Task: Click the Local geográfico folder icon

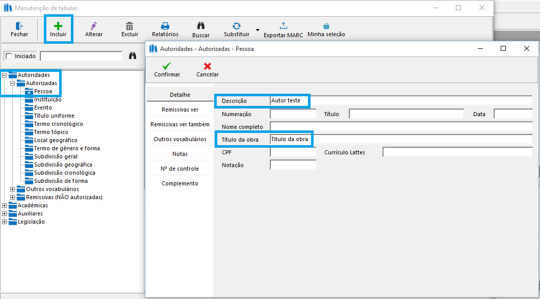Action: click(29, 141)
